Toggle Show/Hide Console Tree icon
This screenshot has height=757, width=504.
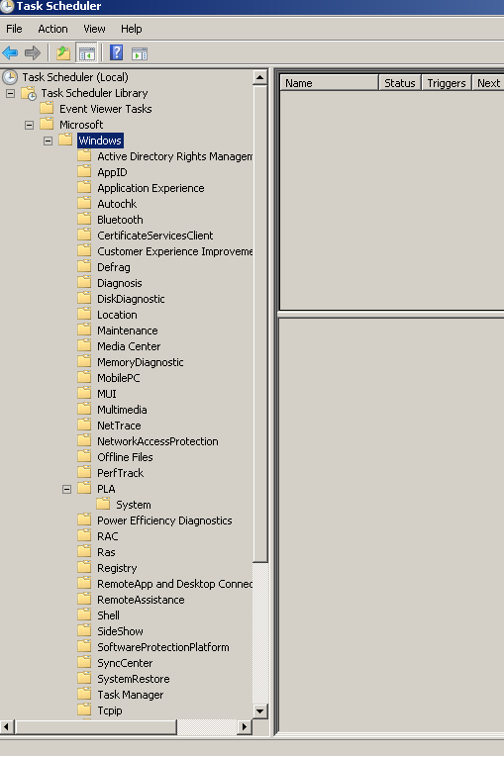tap(87, 53)
